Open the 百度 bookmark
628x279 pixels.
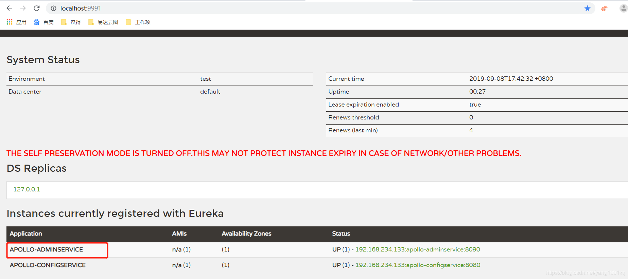[44, 22]
